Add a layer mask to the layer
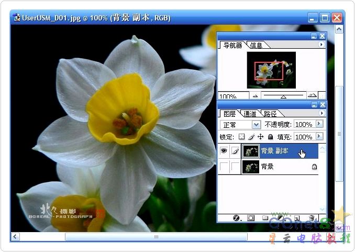 point(251,217)
